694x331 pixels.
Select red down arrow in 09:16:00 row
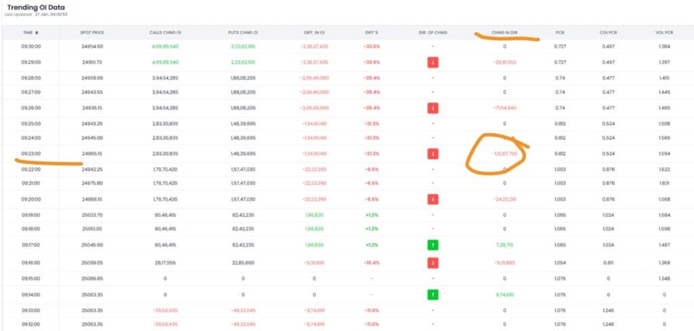(x=432, y=262)
